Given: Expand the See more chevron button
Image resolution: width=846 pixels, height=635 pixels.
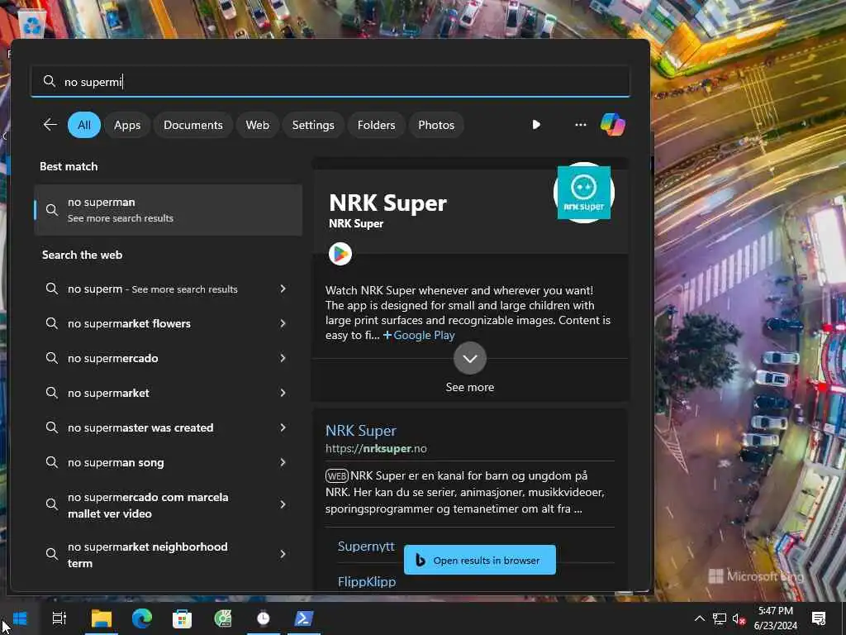Looking at the screenshot, I should pos(470,358).
